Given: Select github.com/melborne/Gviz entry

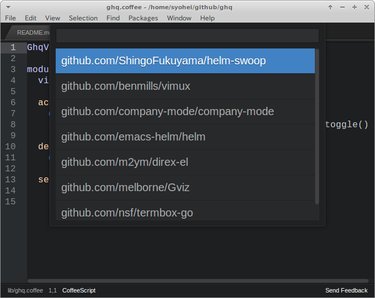Looking at the screenshot, I should tap(185, 188).
